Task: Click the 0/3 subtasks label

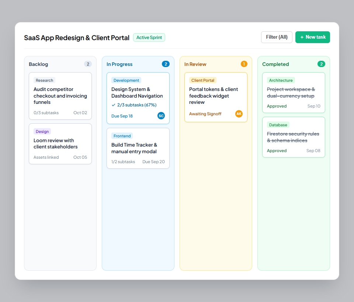Action: (x=46, y=113)
